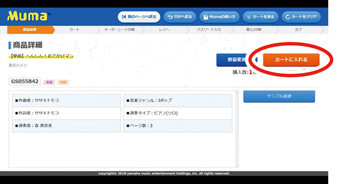
Task: Clear cart with カートをクリア button
Action: tap(301, 17)
